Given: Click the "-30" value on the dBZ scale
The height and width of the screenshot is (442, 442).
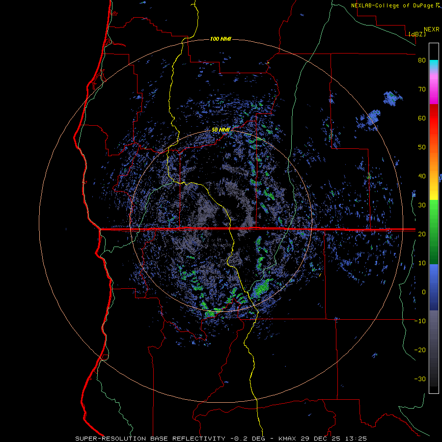Looking at the screenshot, I should pyautogui.click(x=420, y=379).
